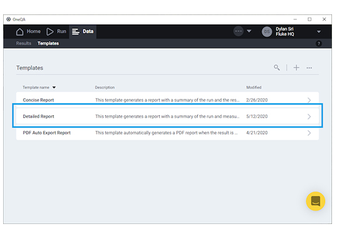Select the Templates sub-tab
The image size is (337, 234).
point(48,43)
